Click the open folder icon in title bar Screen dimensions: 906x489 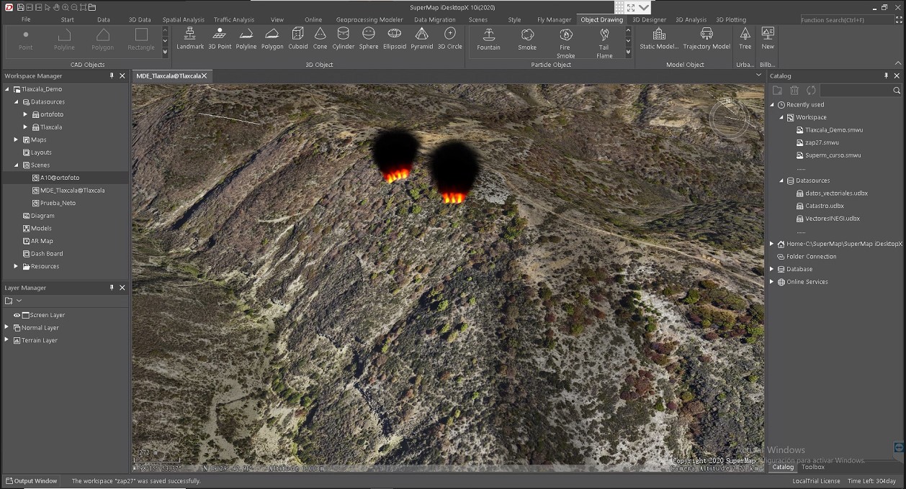(x=92, y=7)
